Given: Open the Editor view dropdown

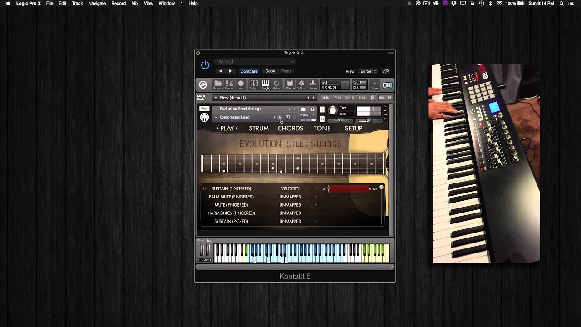Looking at the screenshot, I should tap(368, 71).
